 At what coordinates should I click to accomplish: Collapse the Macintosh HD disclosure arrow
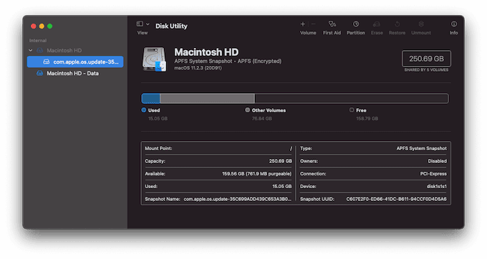(30, 50)
